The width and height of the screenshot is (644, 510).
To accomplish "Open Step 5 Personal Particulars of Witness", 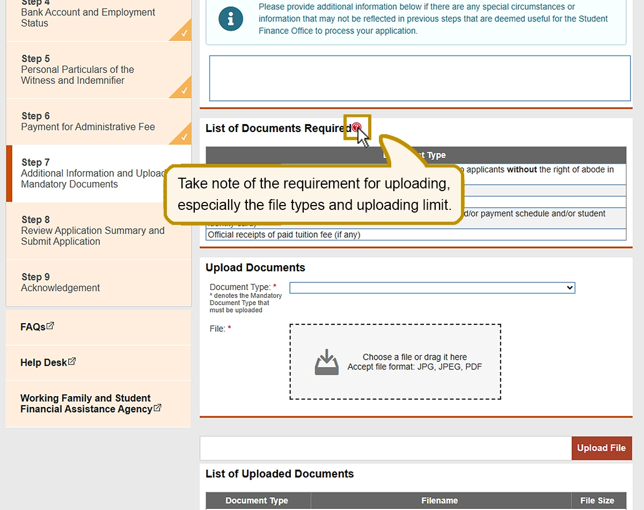I will click(x=77, y=70).
